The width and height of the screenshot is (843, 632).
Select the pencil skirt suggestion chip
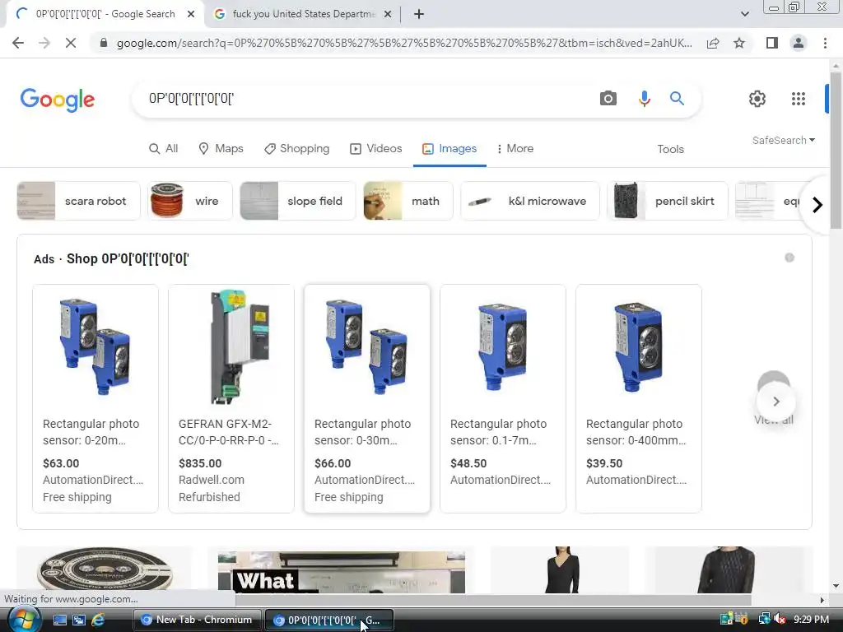[x=667, y=201]
